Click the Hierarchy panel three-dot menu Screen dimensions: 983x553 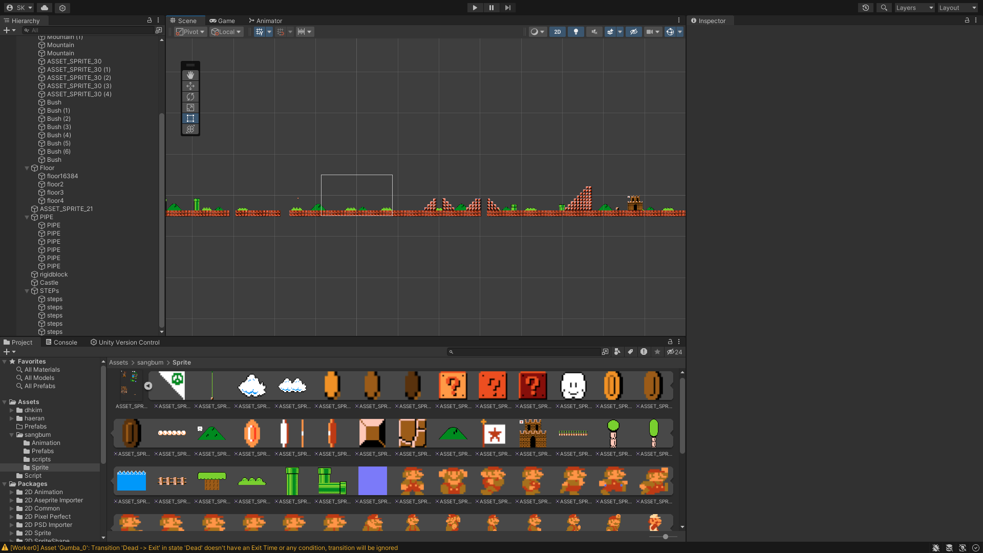click(158, 20)
